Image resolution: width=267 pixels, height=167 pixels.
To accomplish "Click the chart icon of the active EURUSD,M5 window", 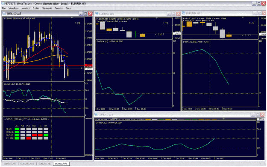I will (x=4, y=14).
